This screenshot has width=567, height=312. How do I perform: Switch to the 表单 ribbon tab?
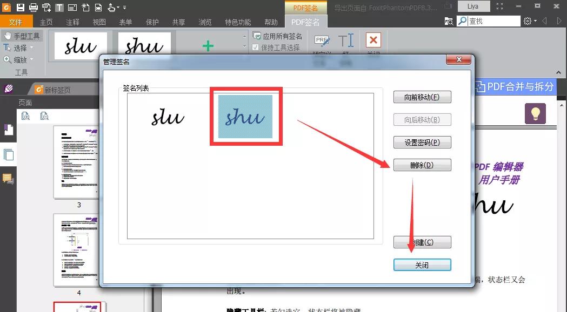(125, 22)
